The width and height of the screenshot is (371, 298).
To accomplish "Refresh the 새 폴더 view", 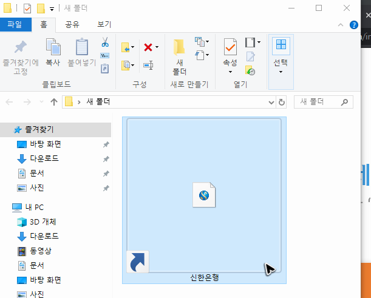I will tap(281, 102).
